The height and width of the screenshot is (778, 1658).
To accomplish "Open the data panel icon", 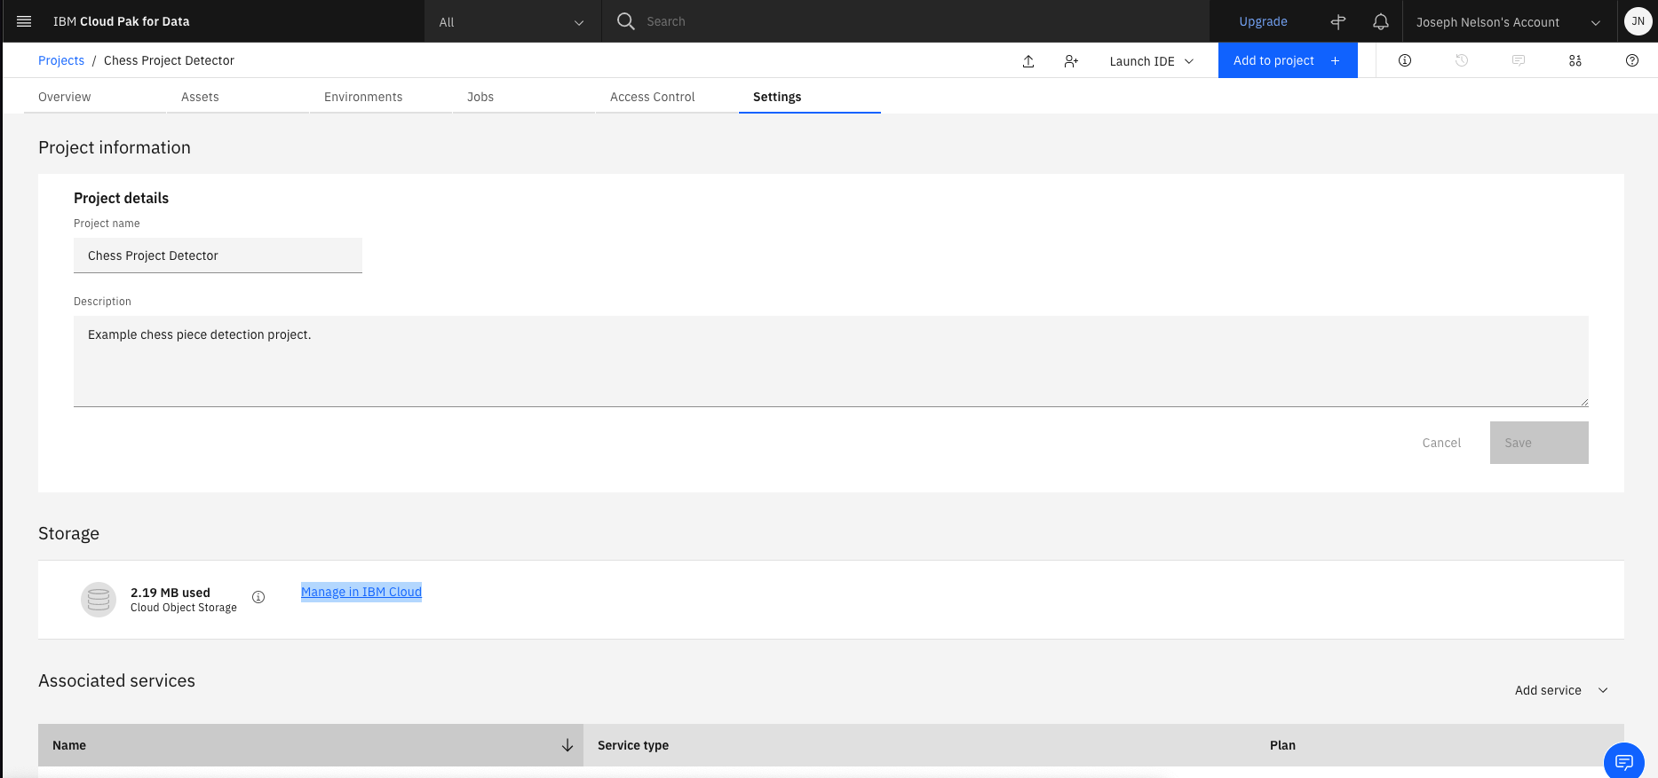I will coord(1575,60).
